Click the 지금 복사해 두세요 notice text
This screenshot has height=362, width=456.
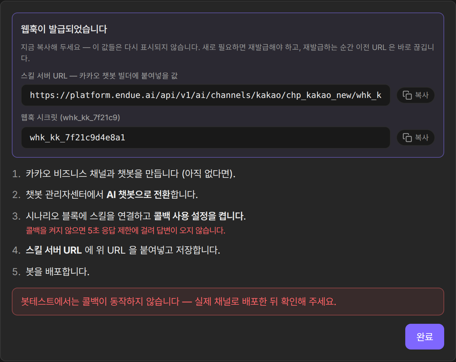(x=228, y=52)
